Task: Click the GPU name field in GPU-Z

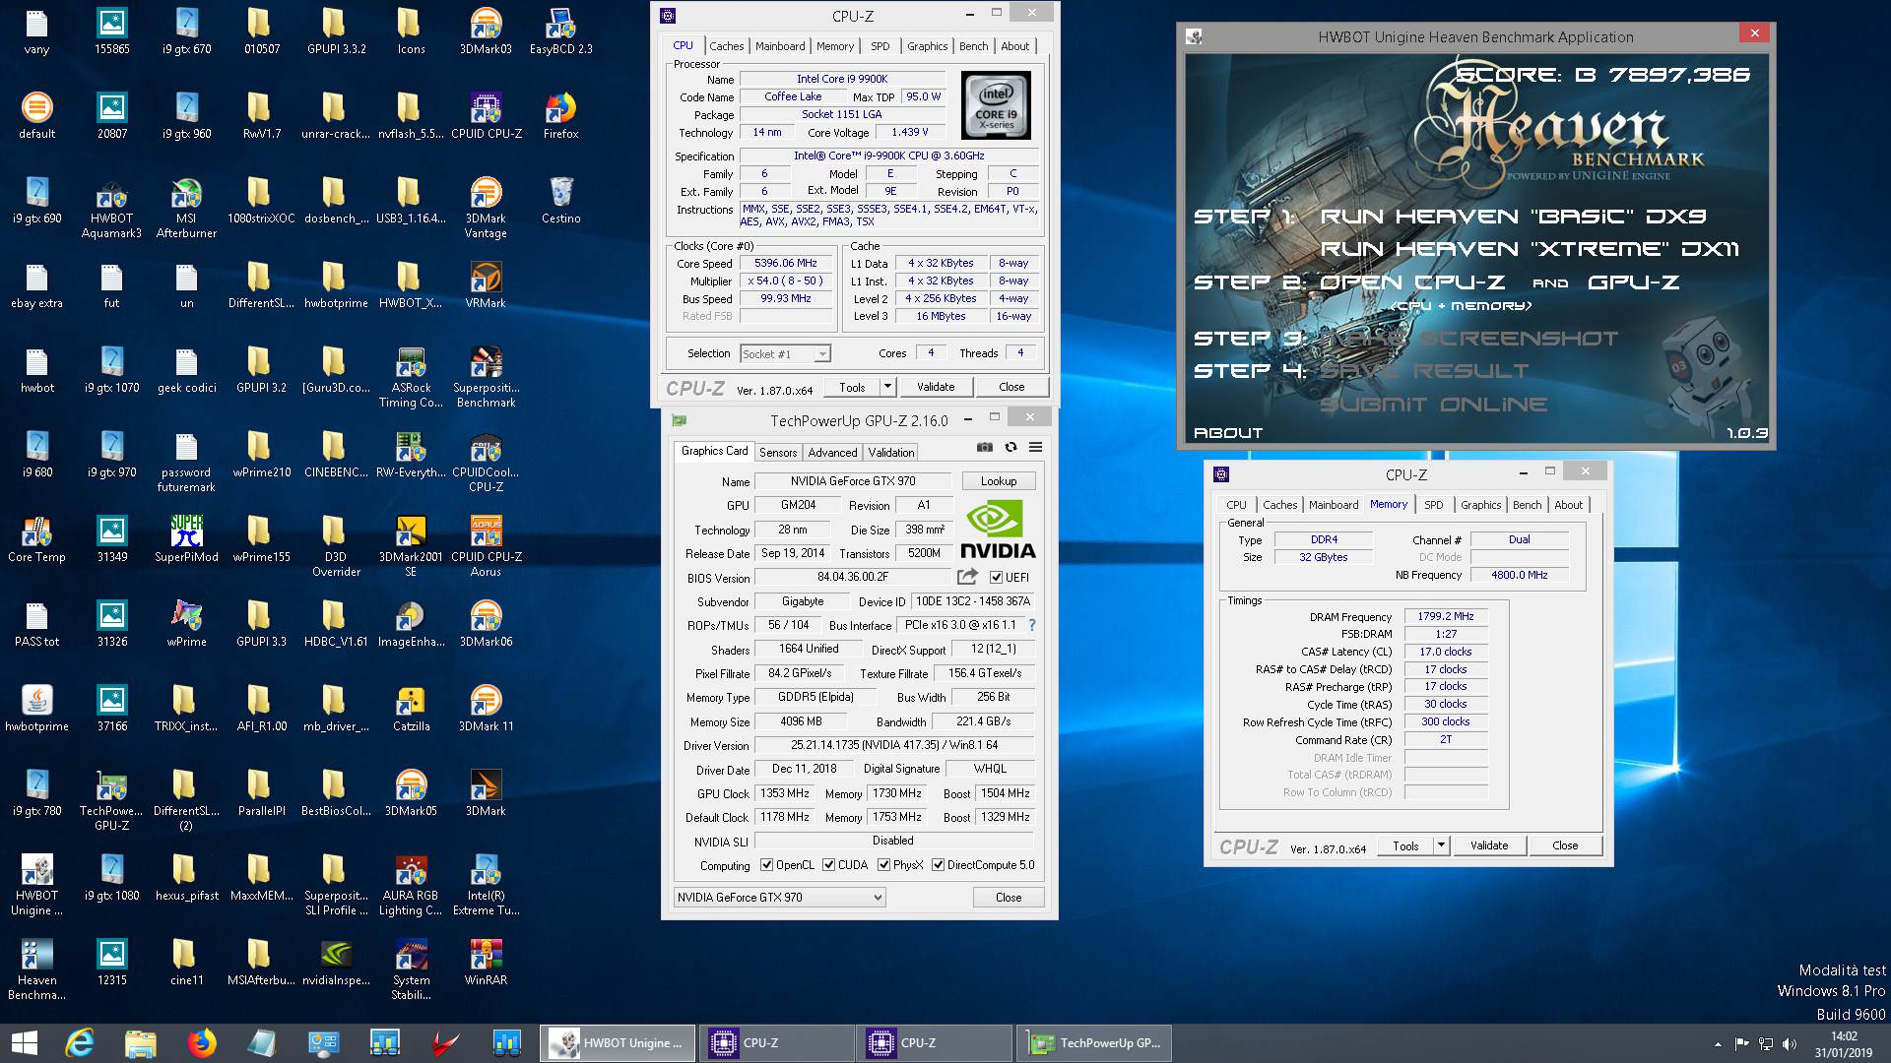Action: pos(853,481)
